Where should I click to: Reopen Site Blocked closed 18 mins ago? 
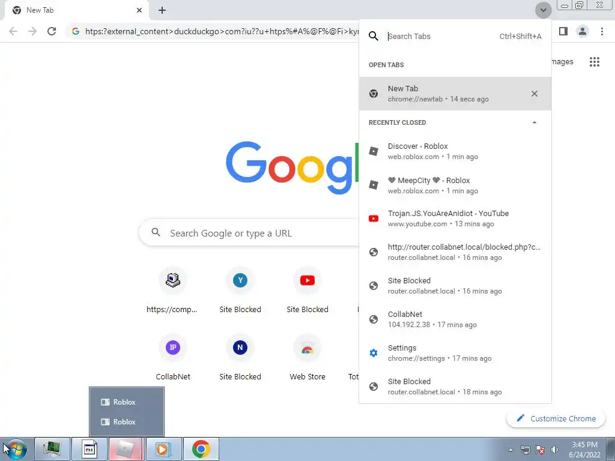(x=455, y=387)
